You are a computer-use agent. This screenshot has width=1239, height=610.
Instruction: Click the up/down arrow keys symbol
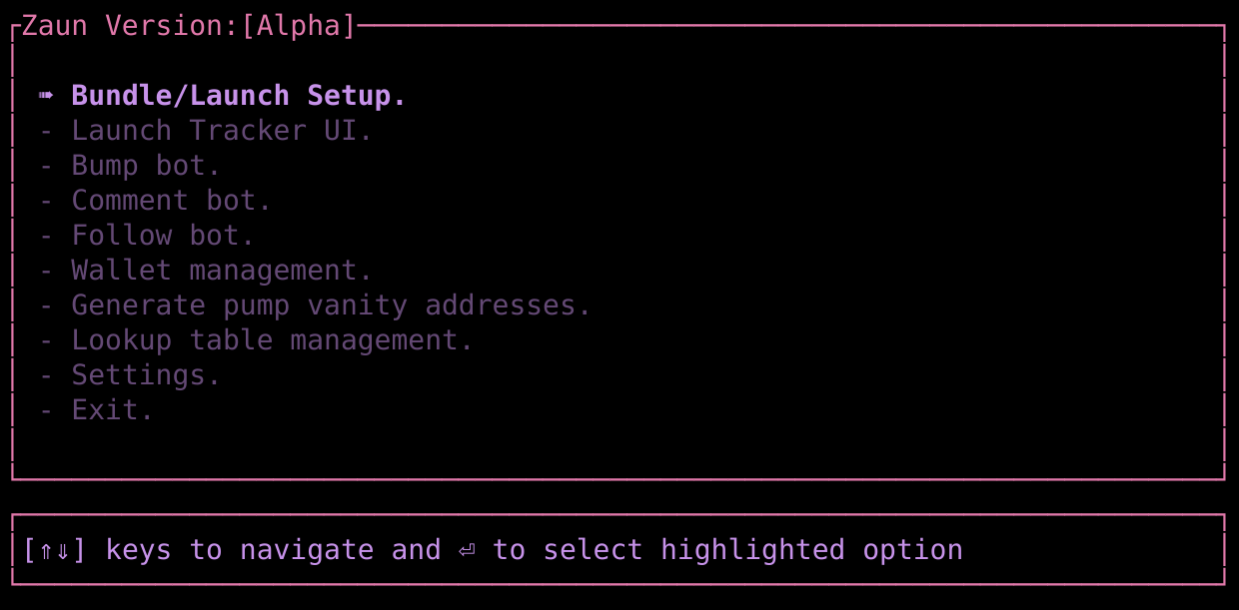coord(54,550)
